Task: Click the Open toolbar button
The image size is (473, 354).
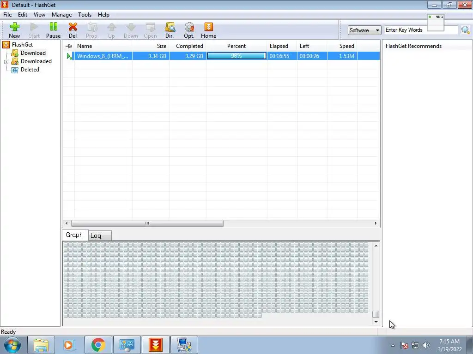Action: pos(150,30)
